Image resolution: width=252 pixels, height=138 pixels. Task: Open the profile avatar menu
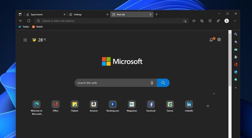pos(227,21)
